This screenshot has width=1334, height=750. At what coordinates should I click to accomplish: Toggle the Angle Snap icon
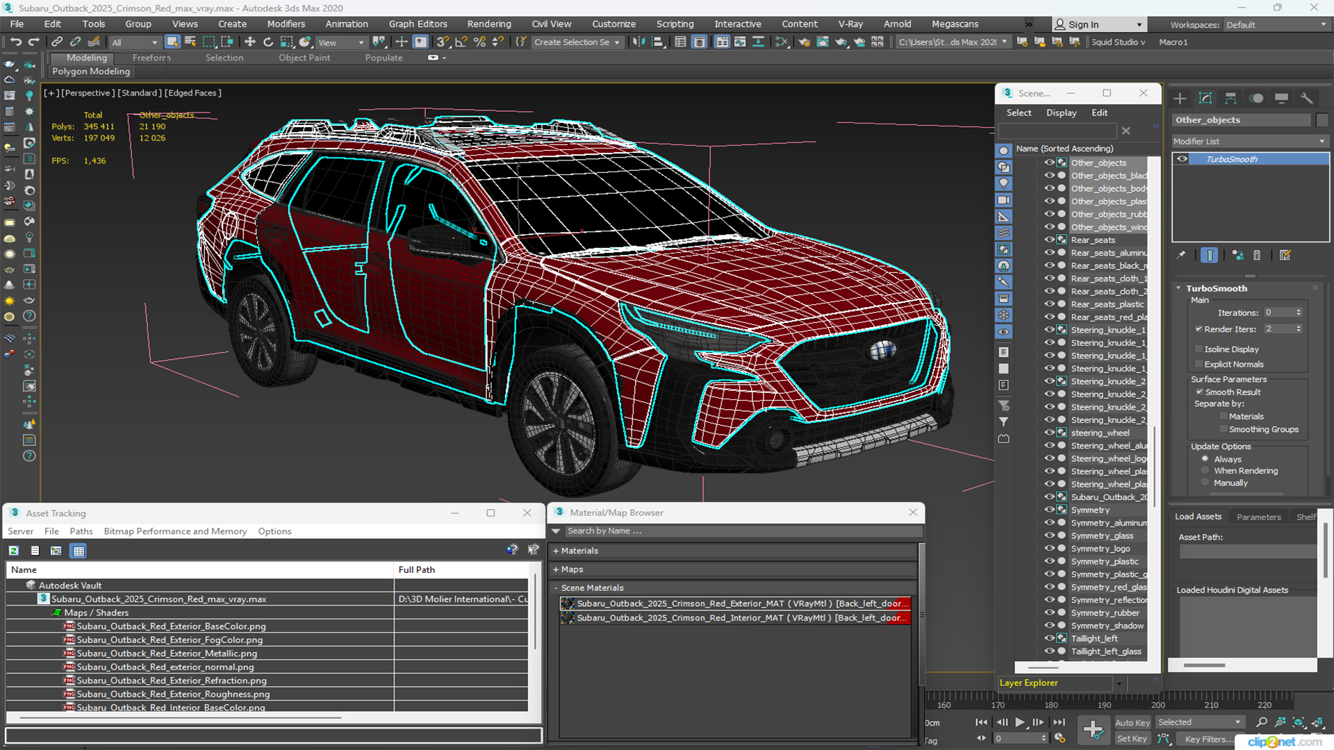pos(461,42)
